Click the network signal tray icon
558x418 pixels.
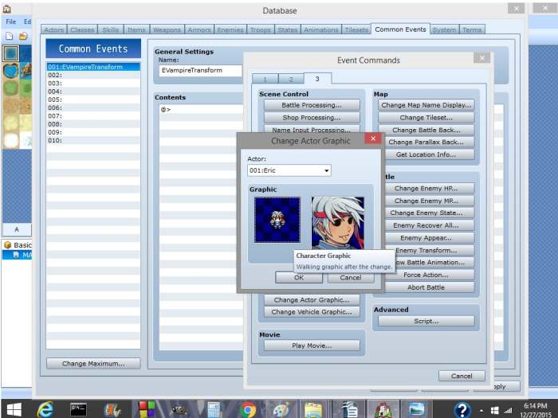coord(508,411)
